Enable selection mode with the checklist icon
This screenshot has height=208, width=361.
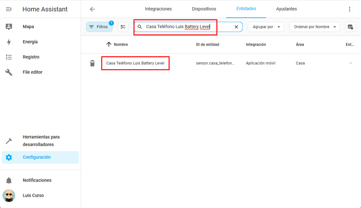tap(123, 27)
